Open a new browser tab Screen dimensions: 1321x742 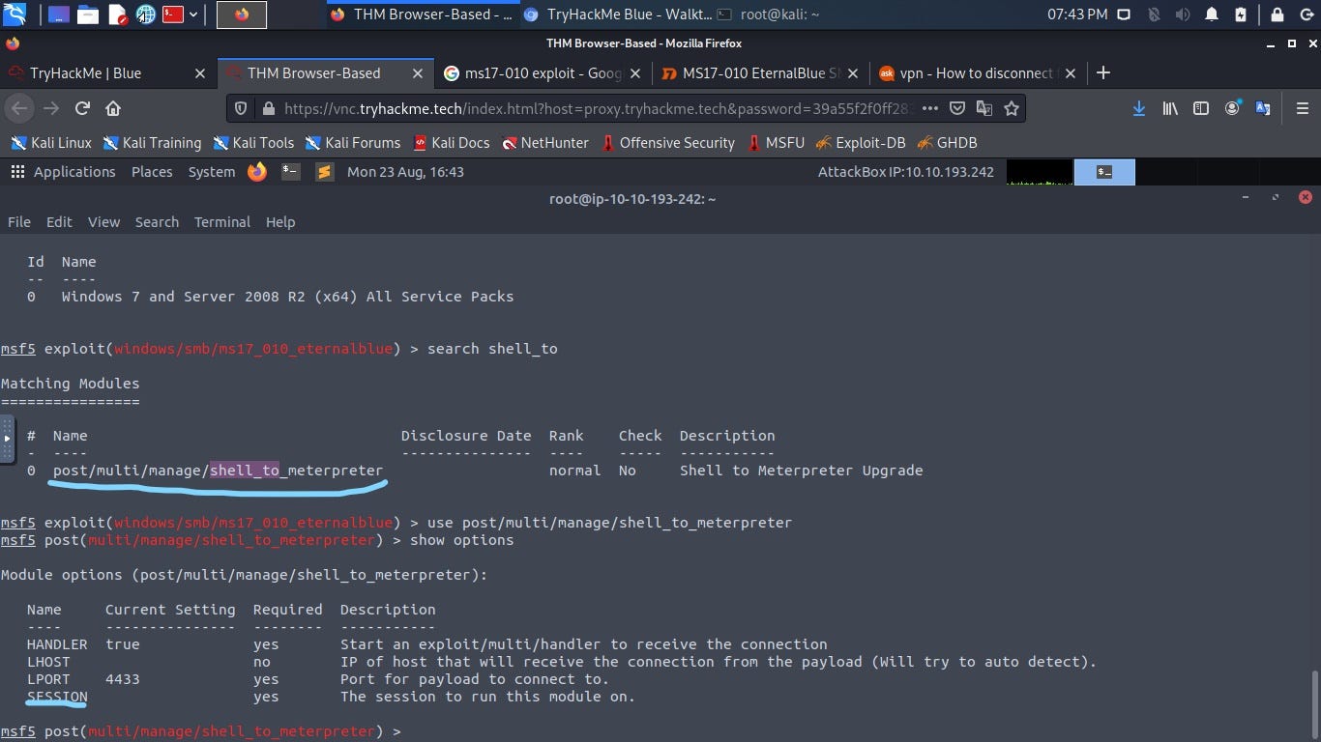[x=1103, y=73]
